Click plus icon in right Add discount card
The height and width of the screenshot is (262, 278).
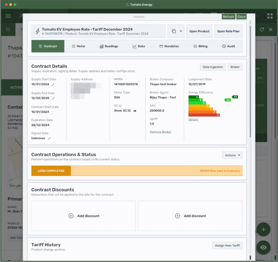177,216
